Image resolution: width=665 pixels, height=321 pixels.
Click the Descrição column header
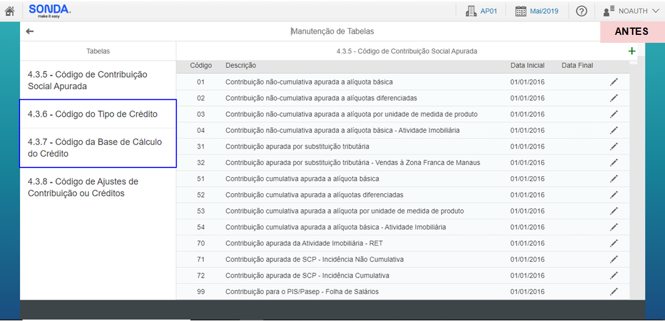pos(241,65)
